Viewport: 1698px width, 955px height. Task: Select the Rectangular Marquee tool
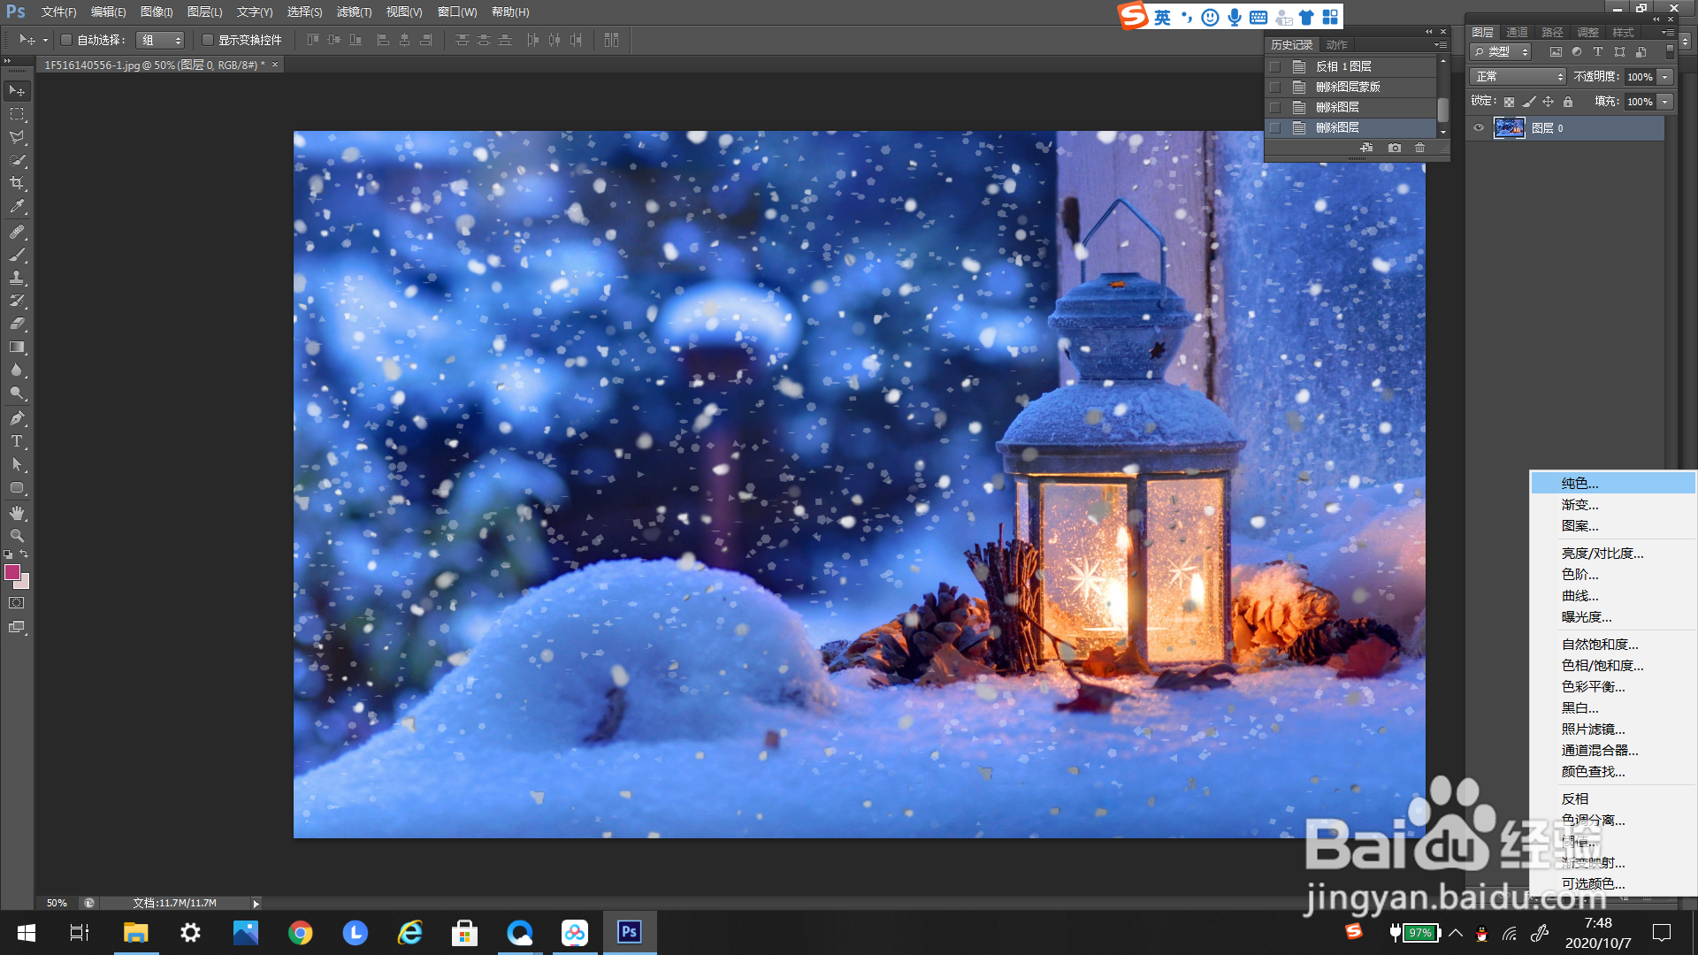pos(17,114)
